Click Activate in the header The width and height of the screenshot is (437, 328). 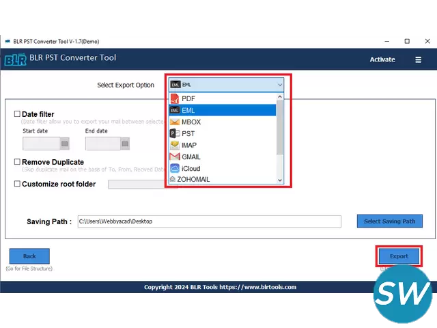[382, 59]
